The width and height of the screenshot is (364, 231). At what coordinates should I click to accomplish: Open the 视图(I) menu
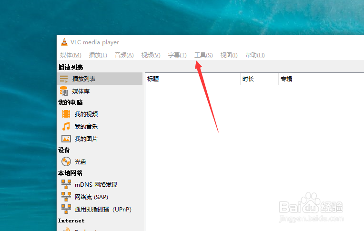point(229,55)
